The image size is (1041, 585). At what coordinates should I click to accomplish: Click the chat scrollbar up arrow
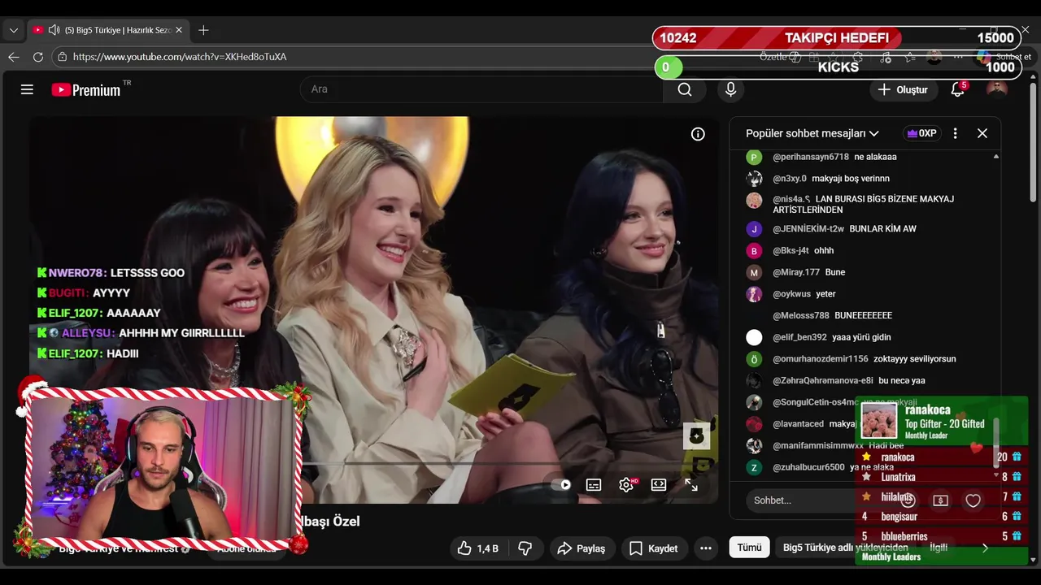tap(996, 156)
